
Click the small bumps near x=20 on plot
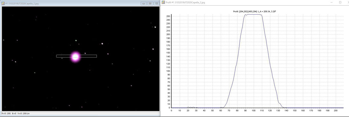pos(190,107)
